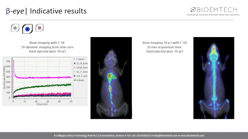Select the 4.L. F Joint legend entry
The width and height of the screenshot is (248, 139).
(x=81, y=72)
